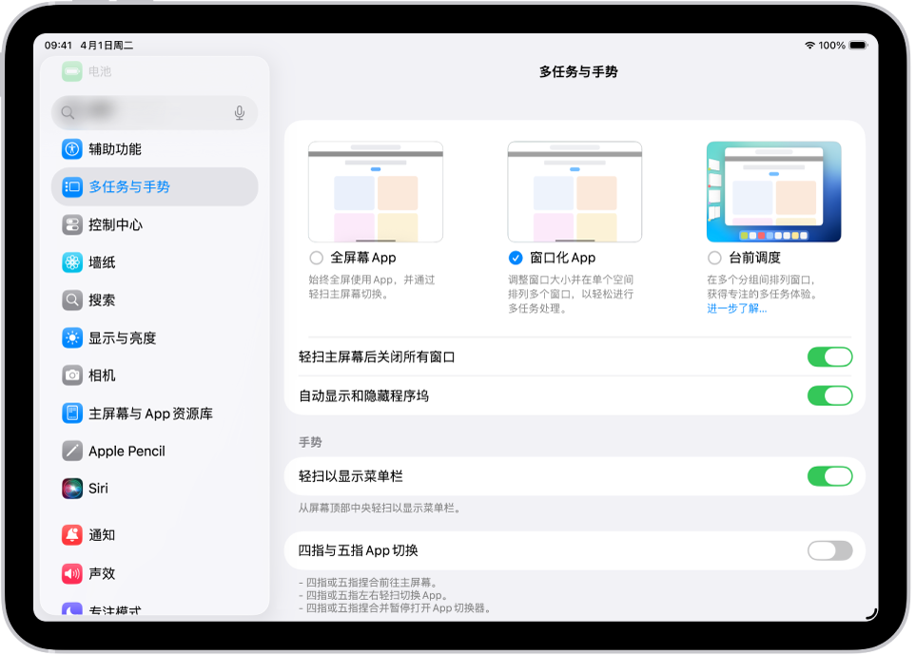Open 显示与亮度 settings
The height and width of the screenshot is (655, 916).
[74, 337]
